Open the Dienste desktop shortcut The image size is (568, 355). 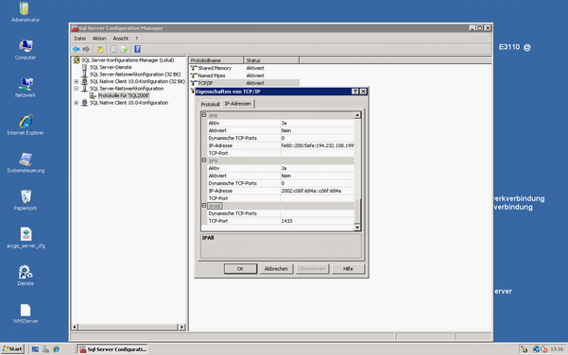click(25, 276)
